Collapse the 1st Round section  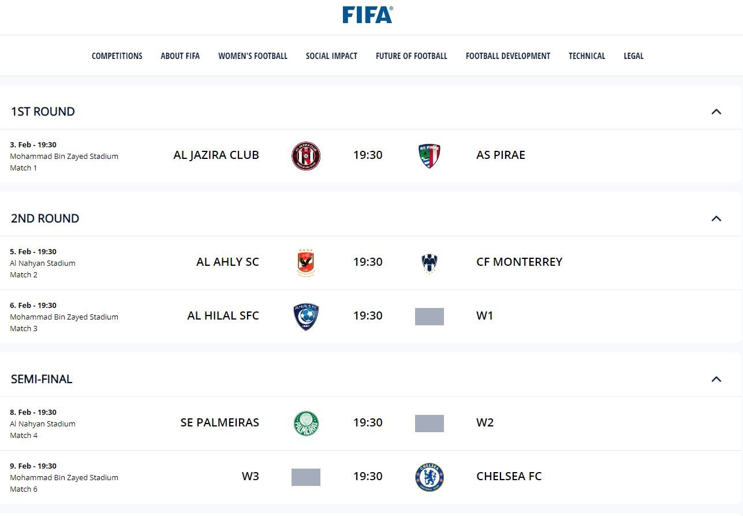click(716, 112)
